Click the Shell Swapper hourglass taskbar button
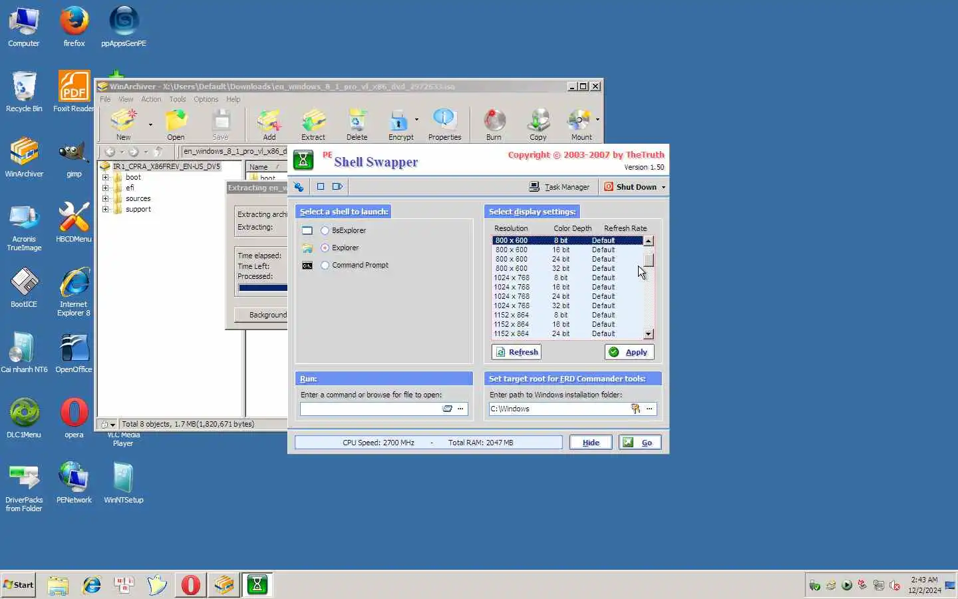Image resolution: width=958 pixels, height=599 pixels. [x=257, y=585]
